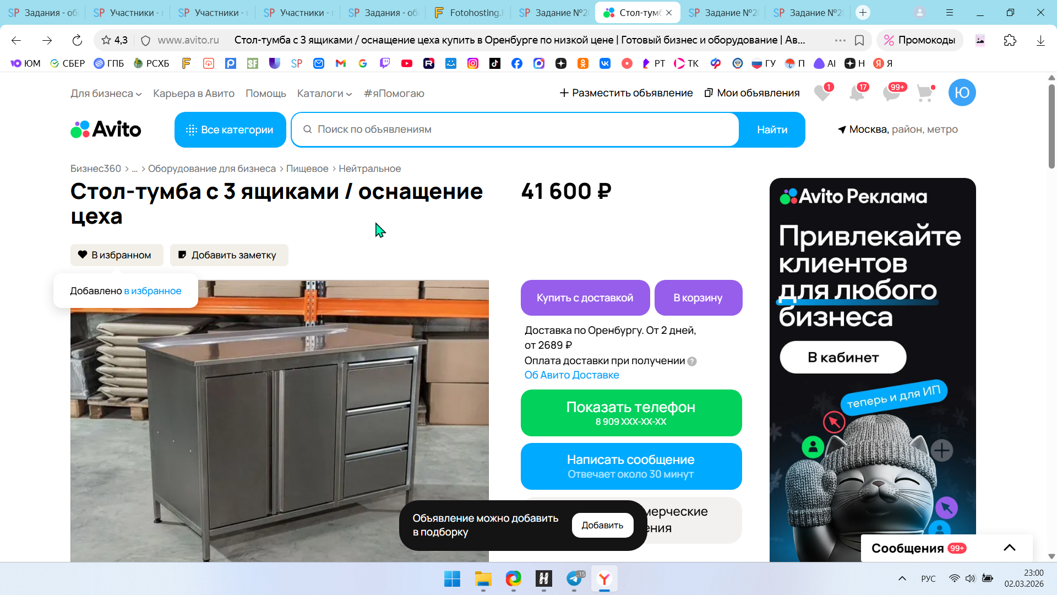
Task: Open 'Об Авито Доставке' link
Action: click(x=571, y=375)
